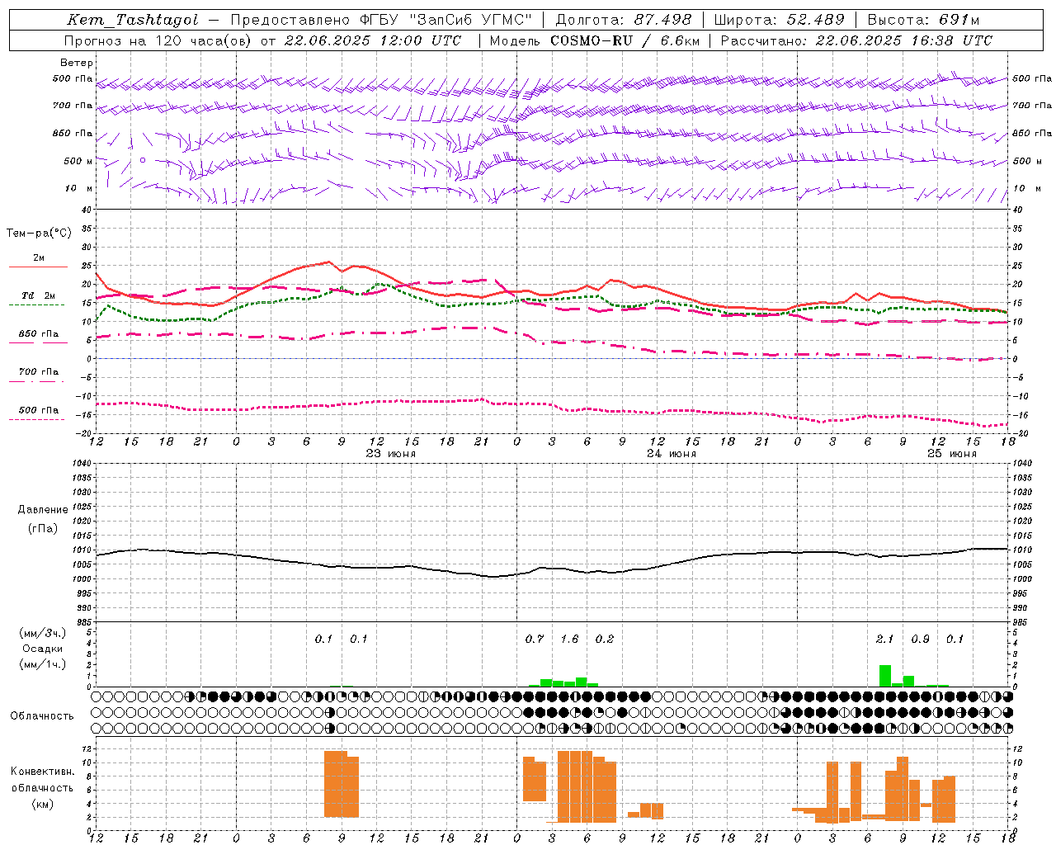Click the Тем-ра(°C) axis title

39,234
